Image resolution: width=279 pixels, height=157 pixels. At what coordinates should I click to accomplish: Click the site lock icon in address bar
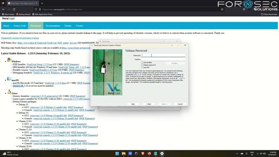(40, 9)
